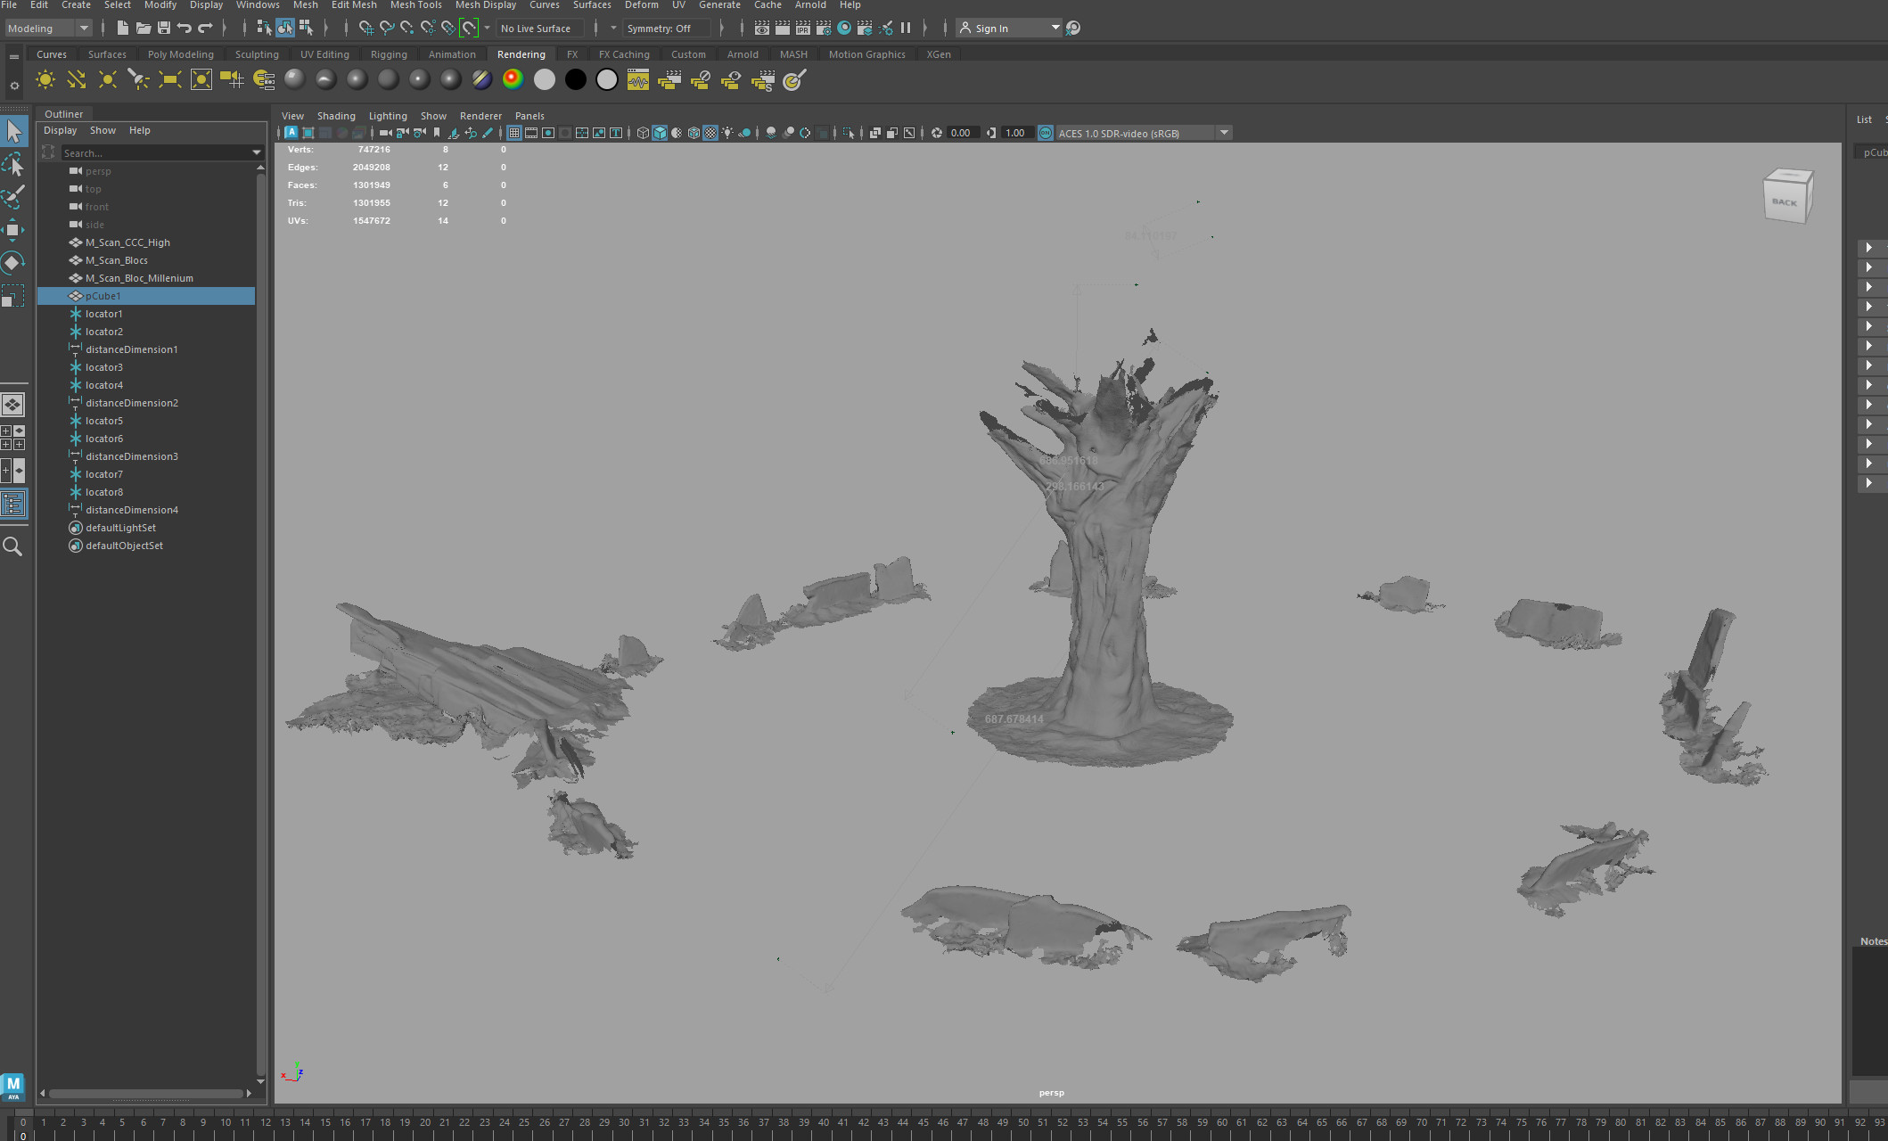Toggle Film Gate in viewport toolbar
Image resolution: width=1888 pixels, height=1141 pixels.
tap(531, 133)
